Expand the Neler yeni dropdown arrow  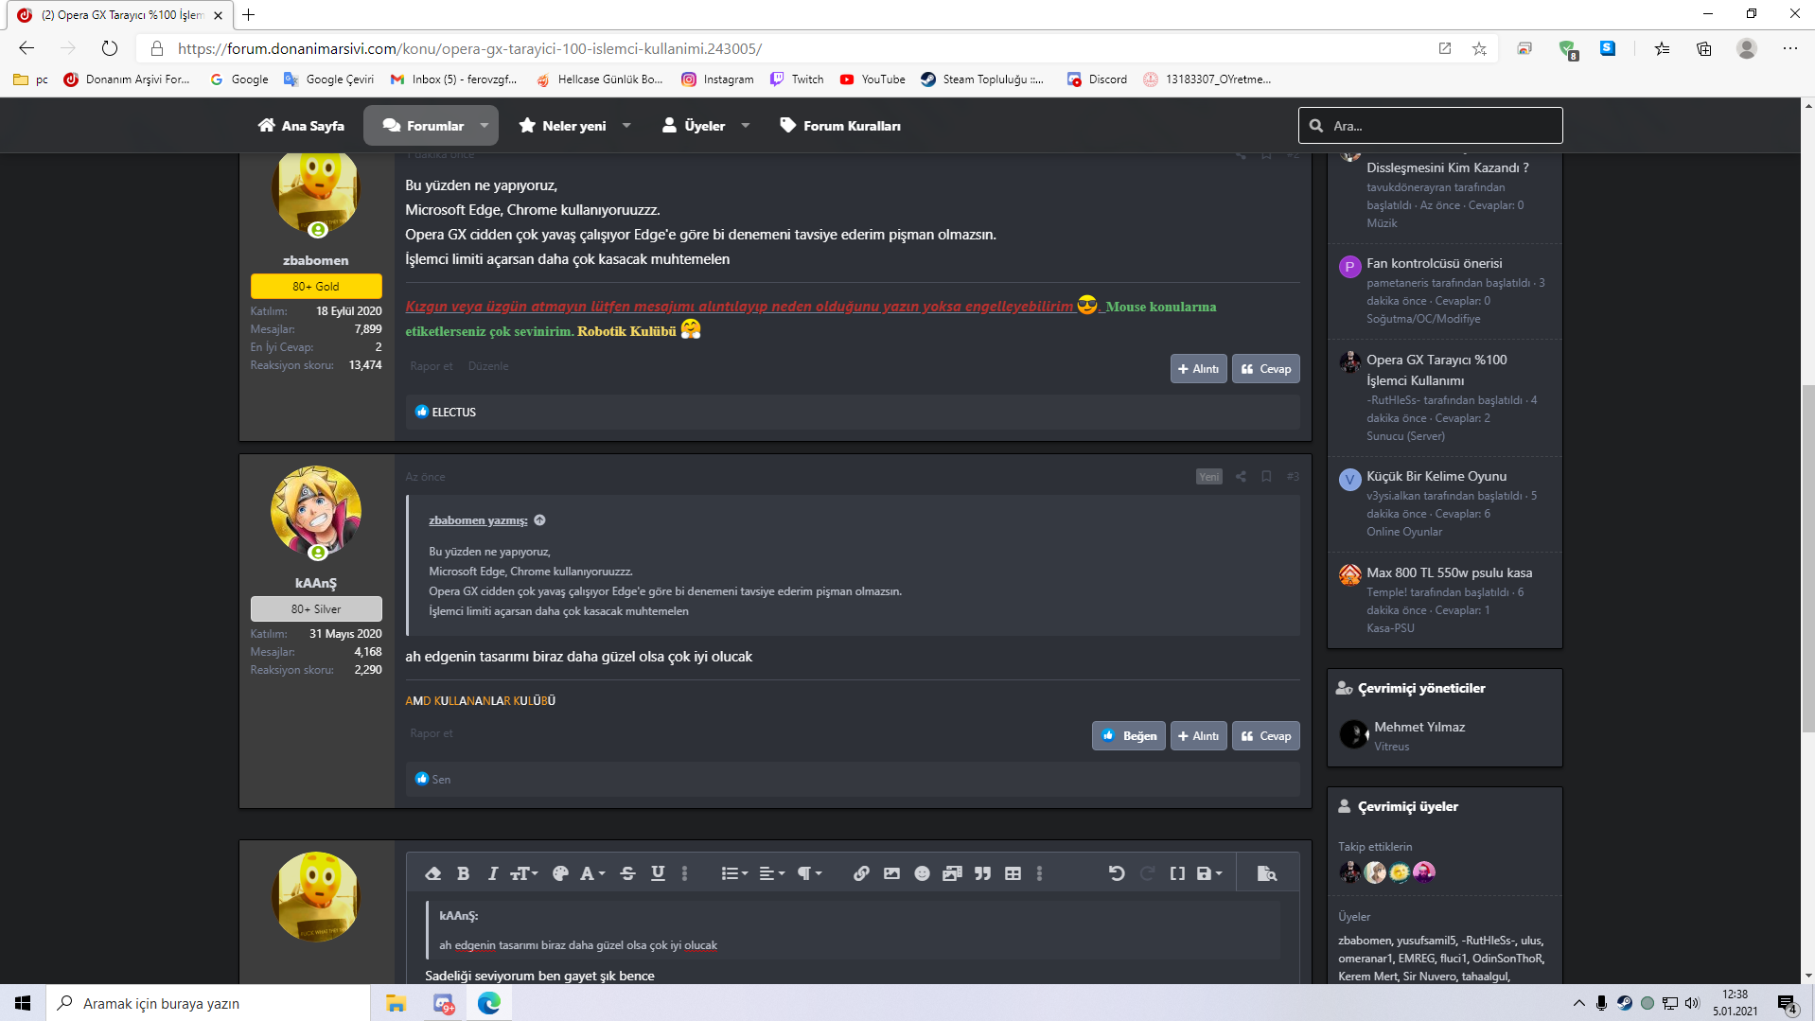tap(626, 126)
